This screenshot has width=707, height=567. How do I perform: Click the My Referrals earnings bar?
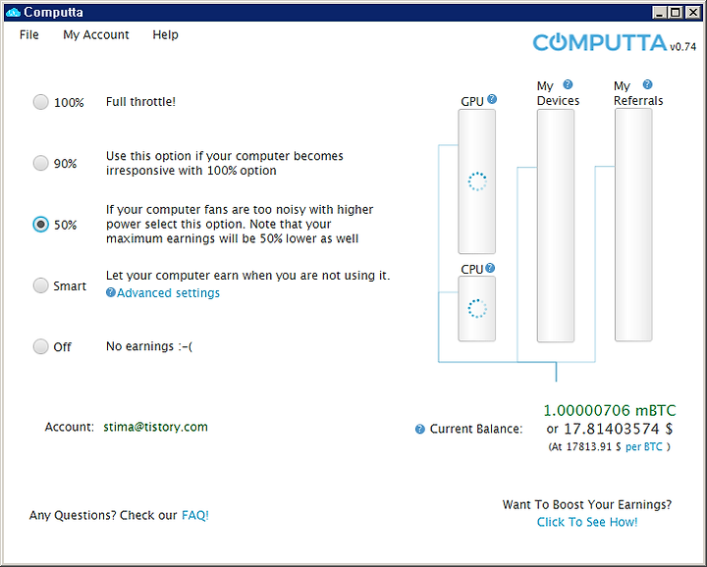pyautogui.click(x=633, y=226)
